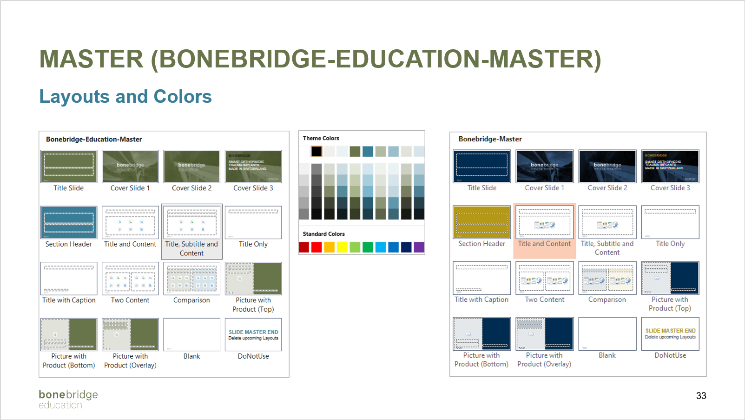Select Title Slide layout in Bonebridge-Education-Master panel
The width and height of the screenshot is (745, 420).
click(69, 167)
